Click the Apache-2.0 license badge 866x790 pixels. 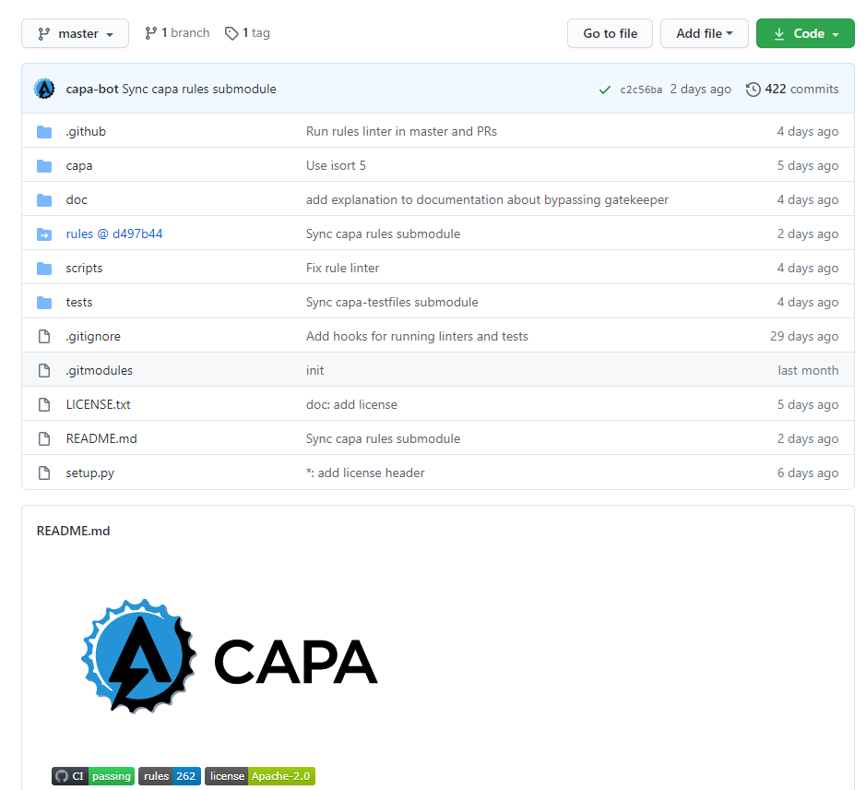coord(260,776)
